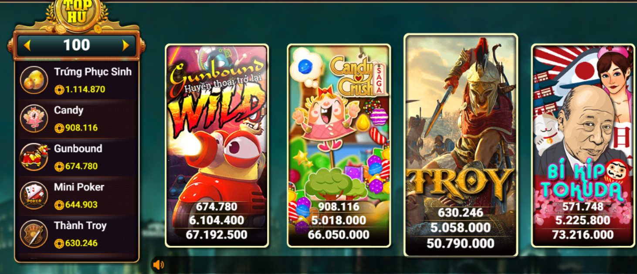Click the Gunbound tank icon in list

(34, 157)
